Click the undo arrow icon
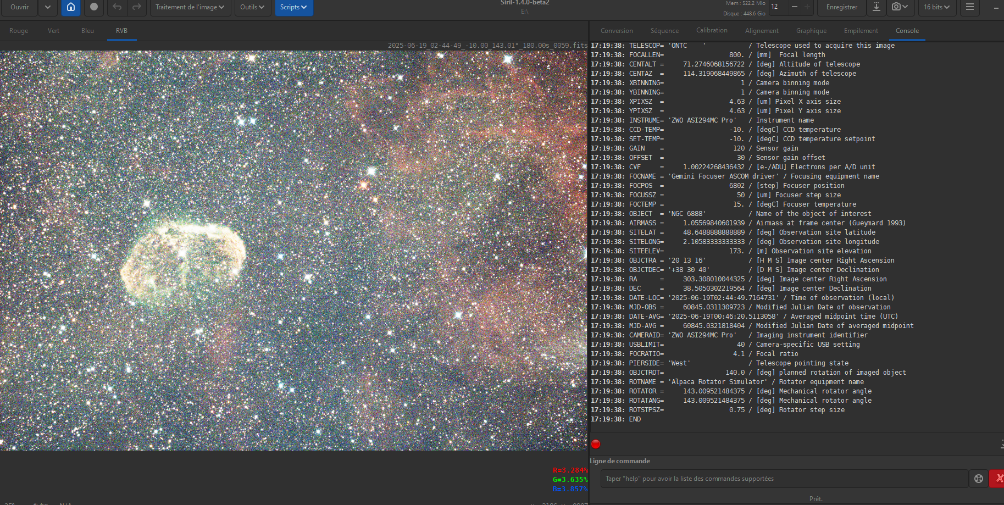 [117, 7]
